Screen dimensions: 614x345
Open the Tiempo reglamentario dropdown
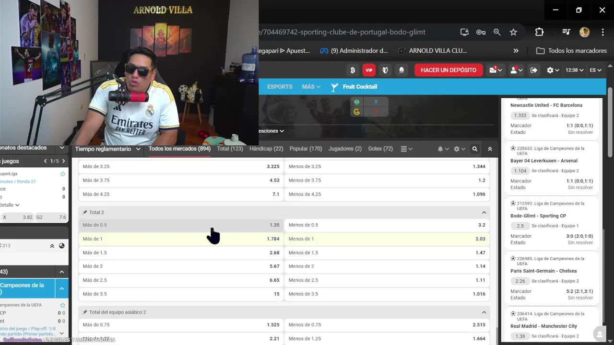click(108, 149)
